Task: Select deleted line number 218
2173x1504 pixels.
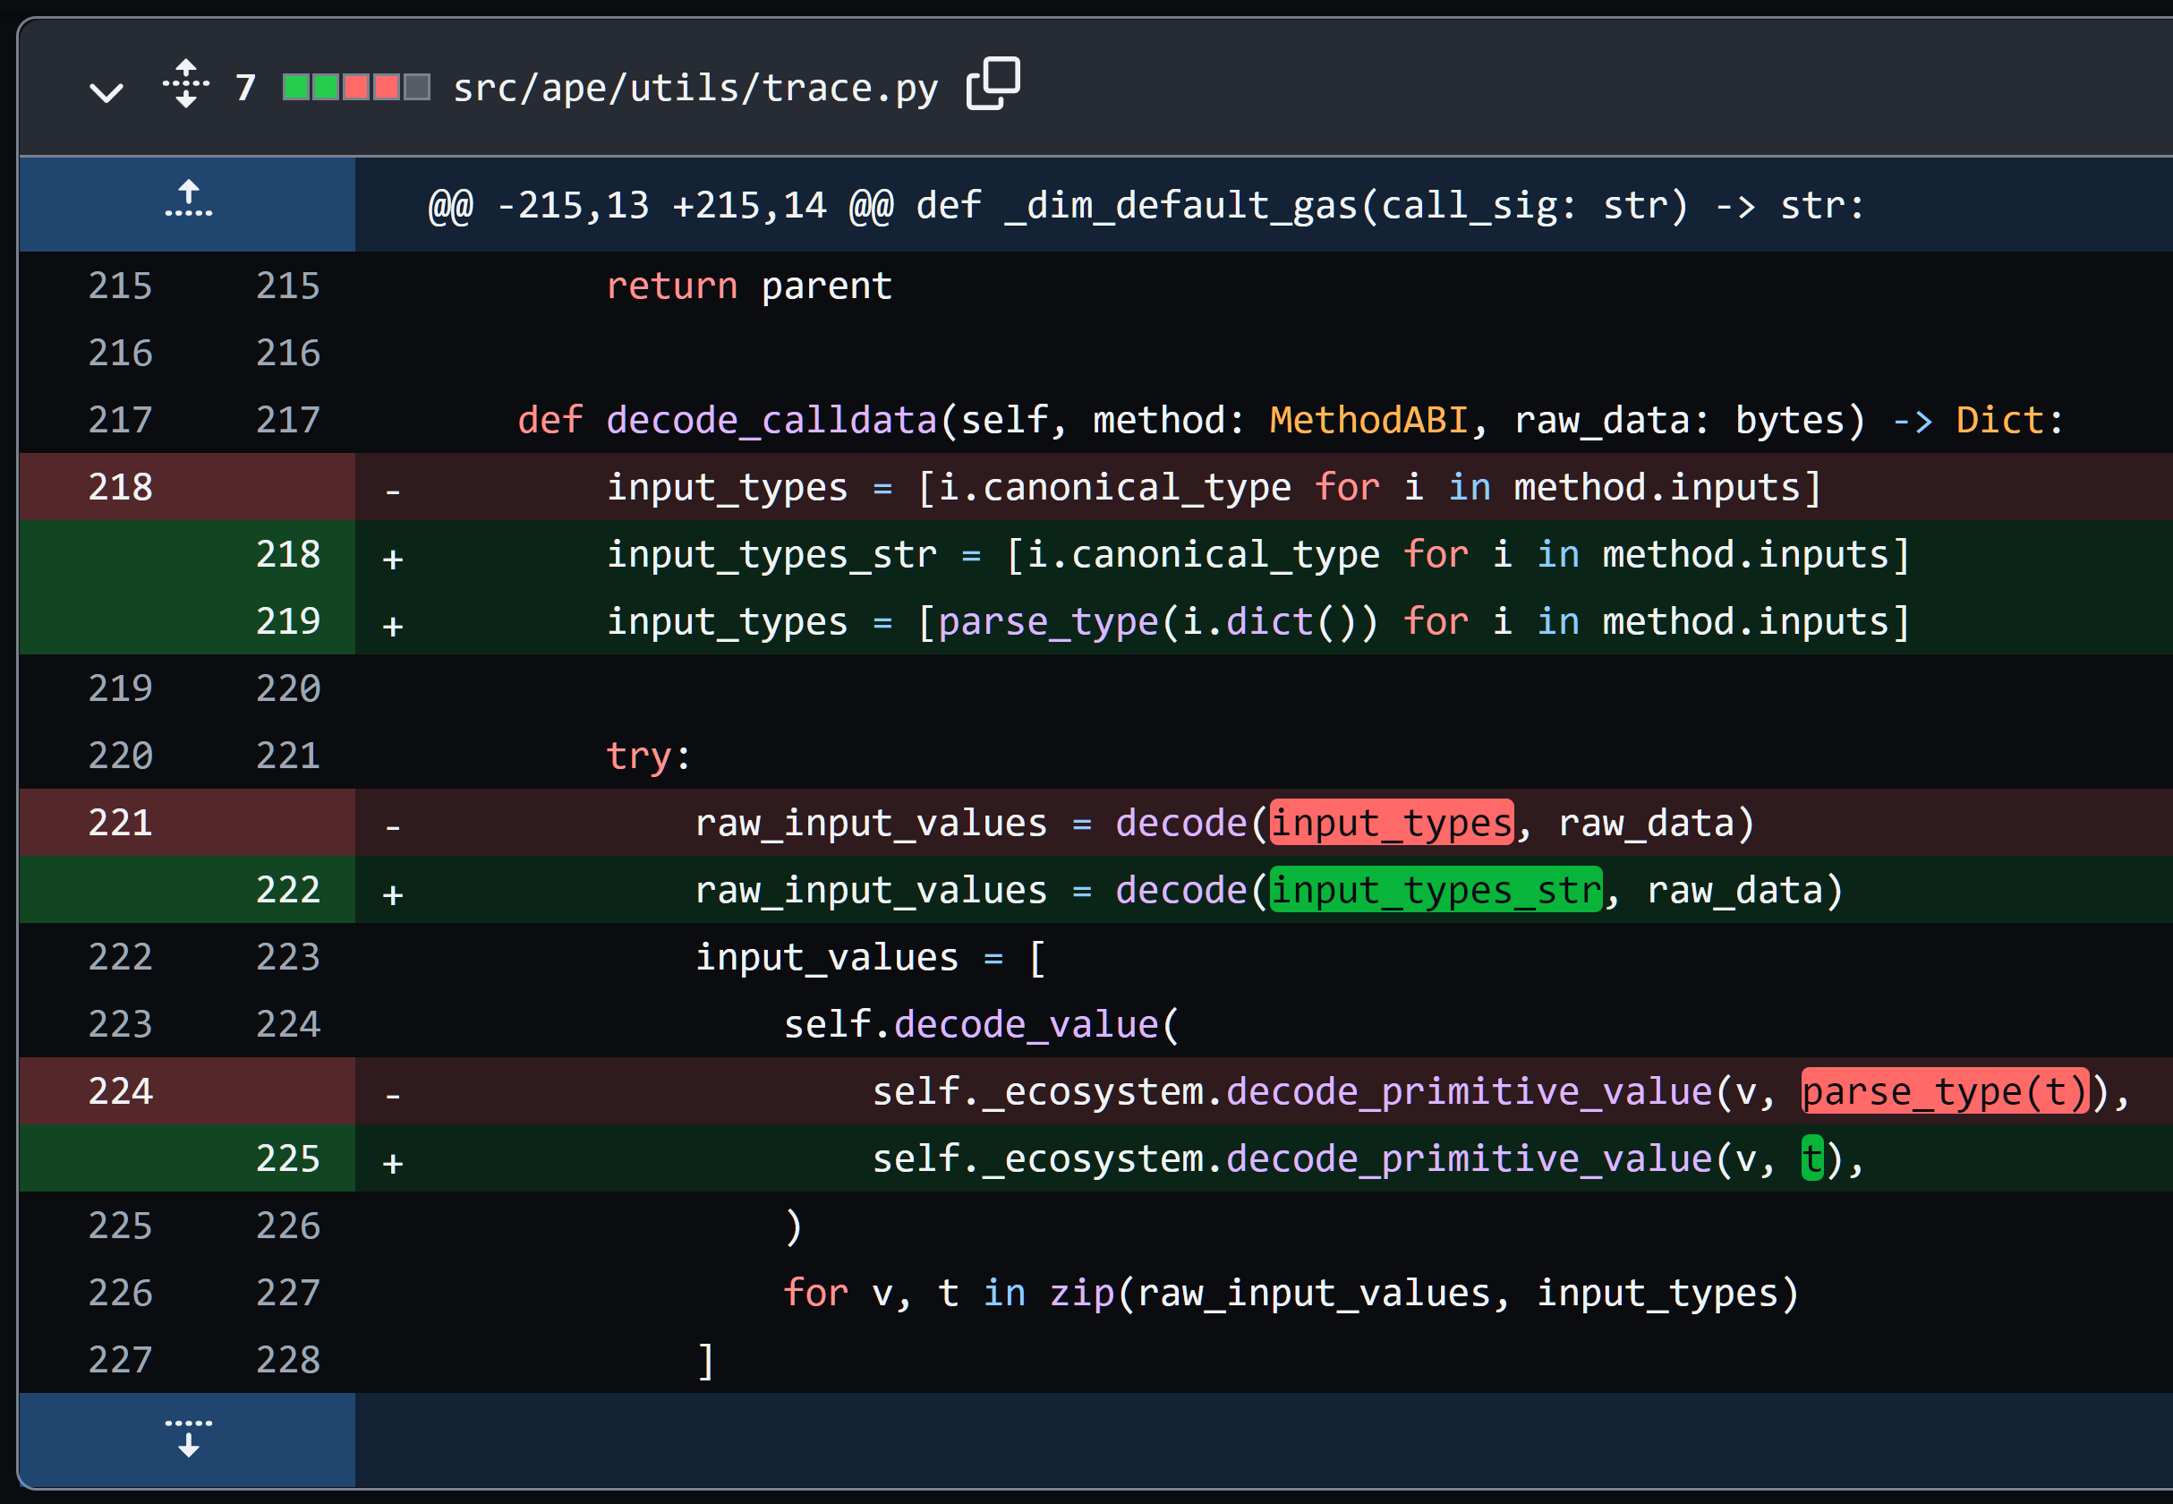Action: [120, 487]
